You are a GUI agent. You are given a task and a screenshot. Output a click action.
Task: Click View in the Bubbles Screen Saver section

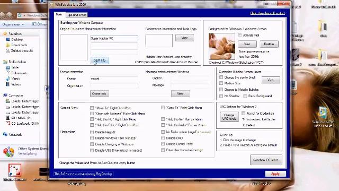tap(271, 80)
